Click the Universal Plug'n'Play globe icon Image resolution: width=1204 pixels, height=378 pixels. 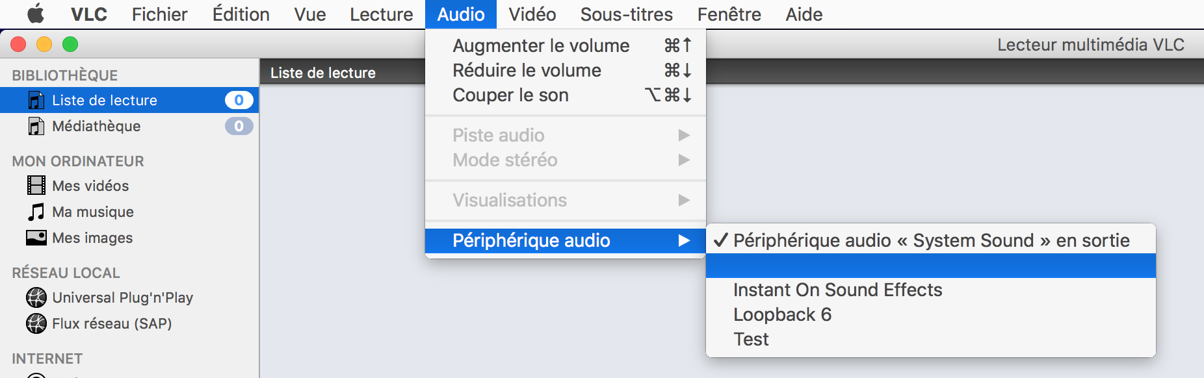pyautogui.click(x=36, y=297)
